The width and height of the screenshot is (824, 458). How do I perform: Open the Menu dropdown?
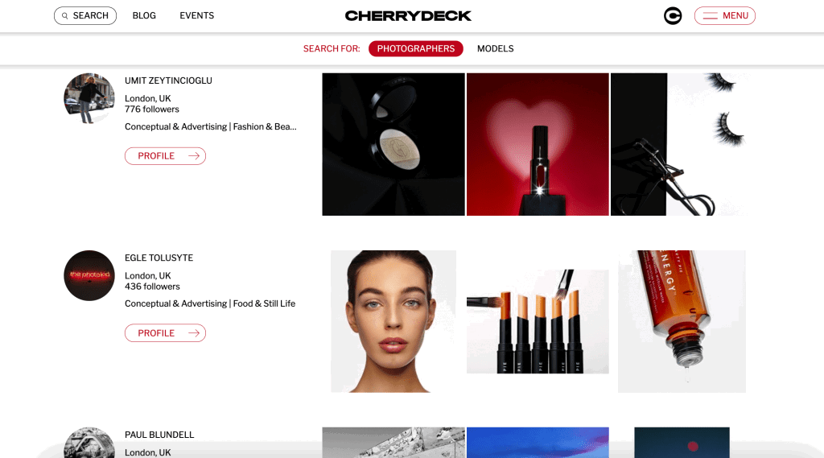pyautogui.click(x=725, y=16)
